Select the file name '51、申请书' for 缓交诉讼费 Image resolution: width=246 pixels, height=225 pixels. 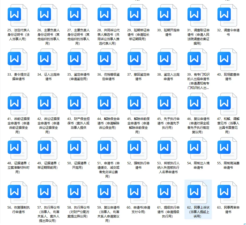pyautogui.click(x=108, y=169)
